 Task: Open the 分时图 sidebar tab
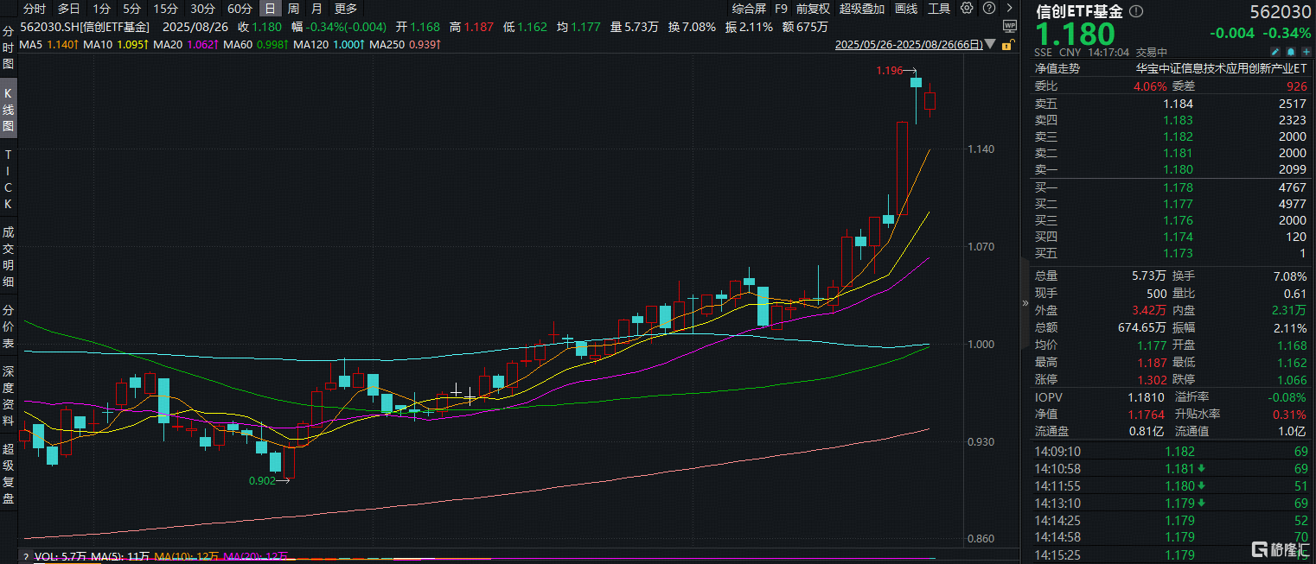9,48
